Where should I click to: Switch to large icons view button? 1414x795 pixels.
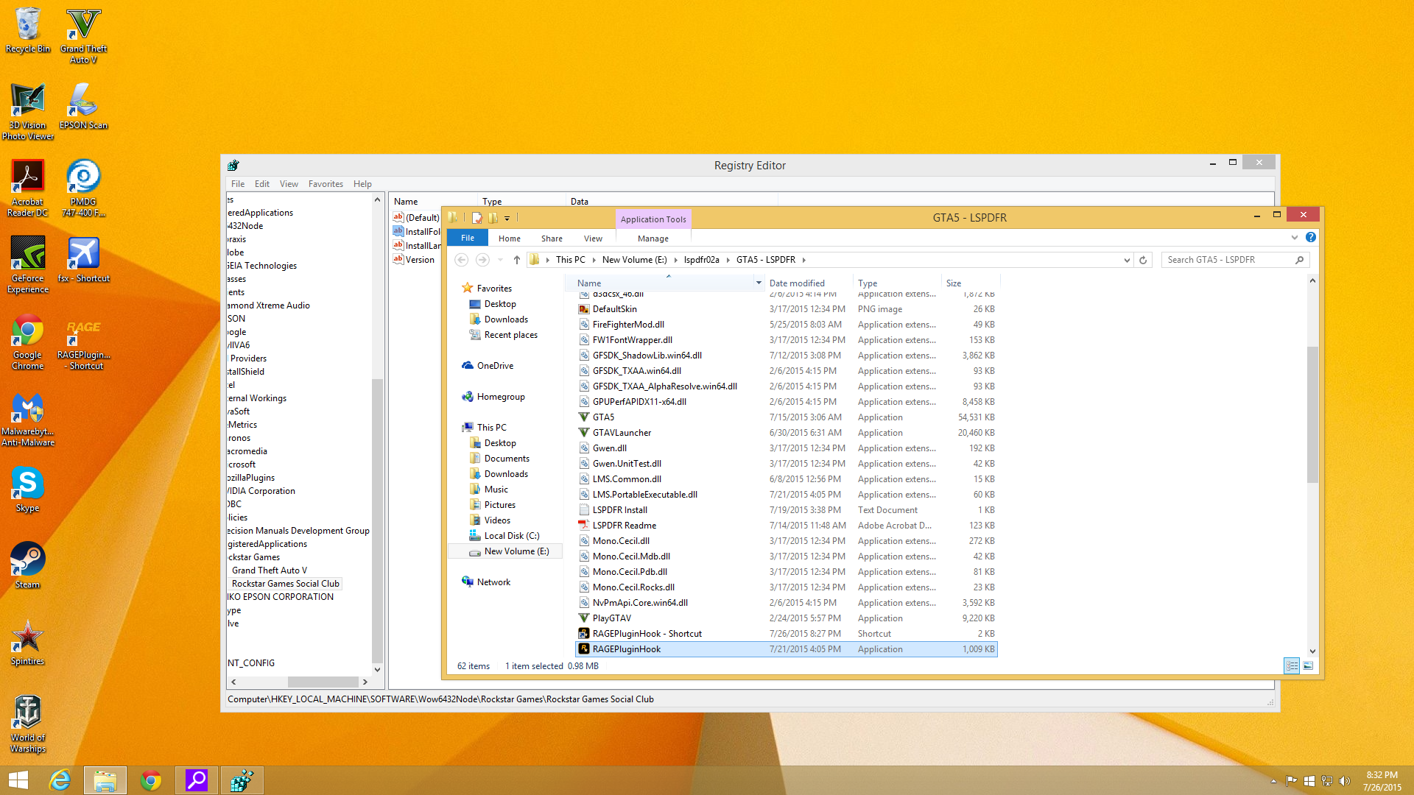pyautogui.click(x=1308, y=665)
